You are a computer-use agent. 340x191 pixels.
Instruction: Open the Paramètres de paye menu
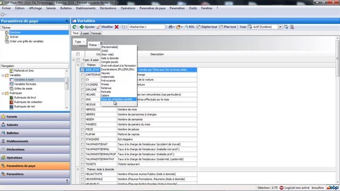pos(152,8)
